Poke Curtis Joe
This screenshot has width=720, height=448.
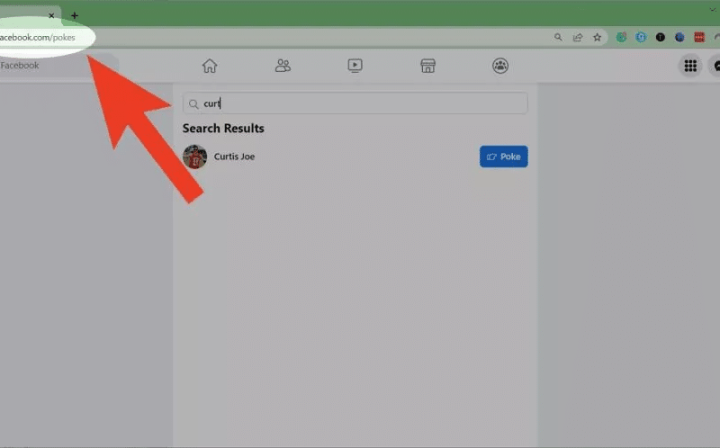pos(503,157)
